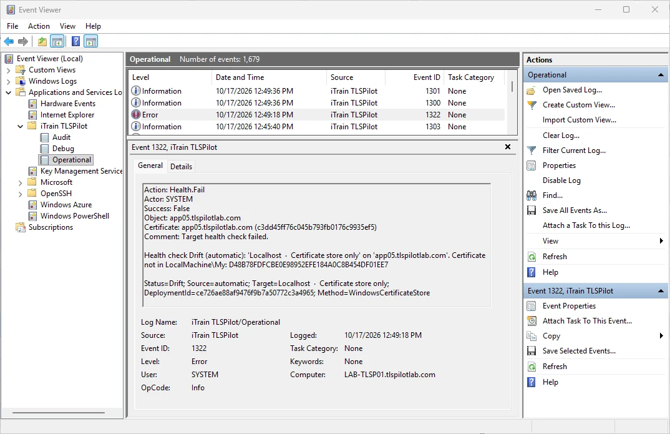Click the Event Viewer title bar app icon

click(x=11, y=9)
